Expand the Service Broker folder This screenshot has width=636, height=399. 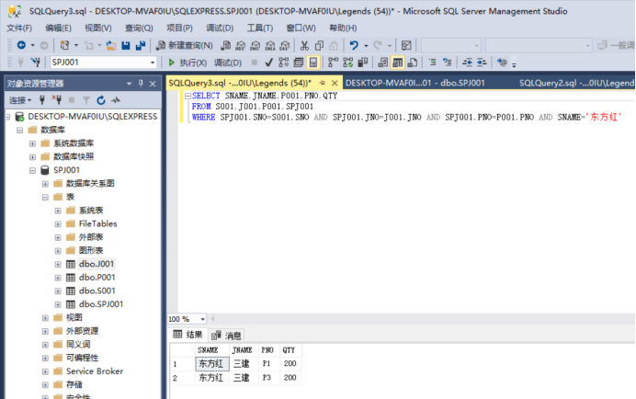(45, 371)
